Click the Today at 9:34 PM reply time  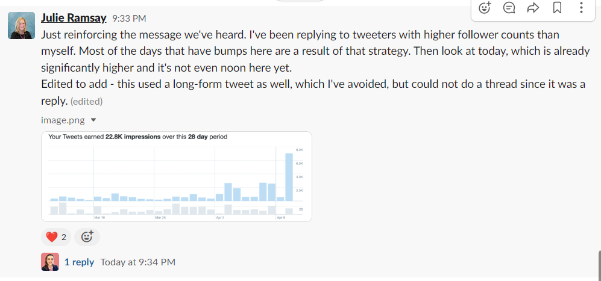pos(138,262)
